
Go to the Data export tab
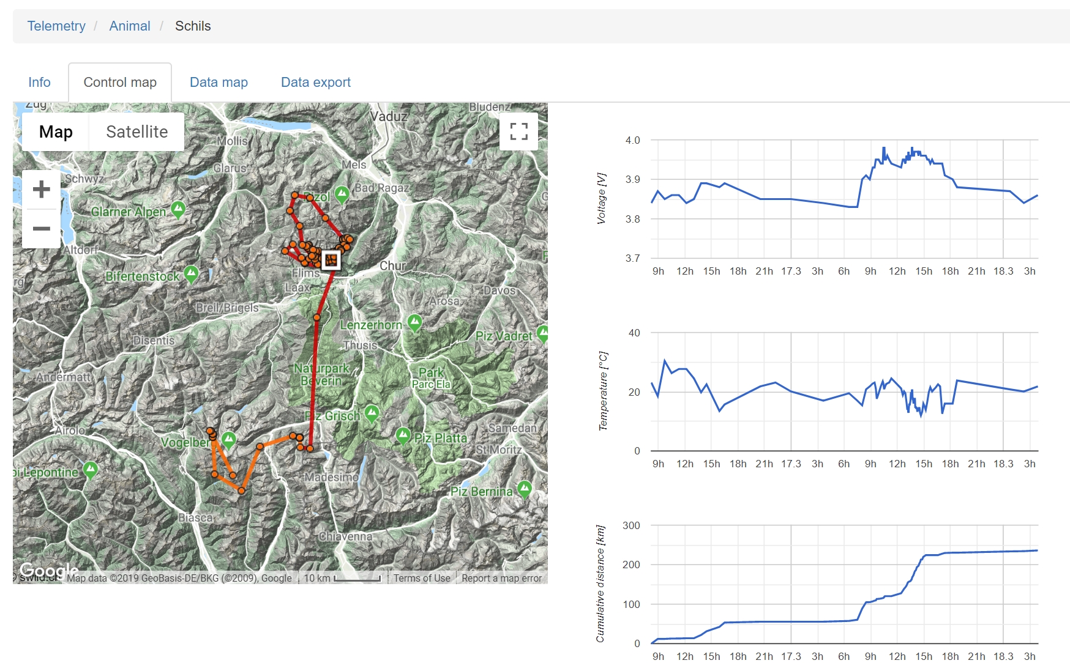[x=316, y=82]
